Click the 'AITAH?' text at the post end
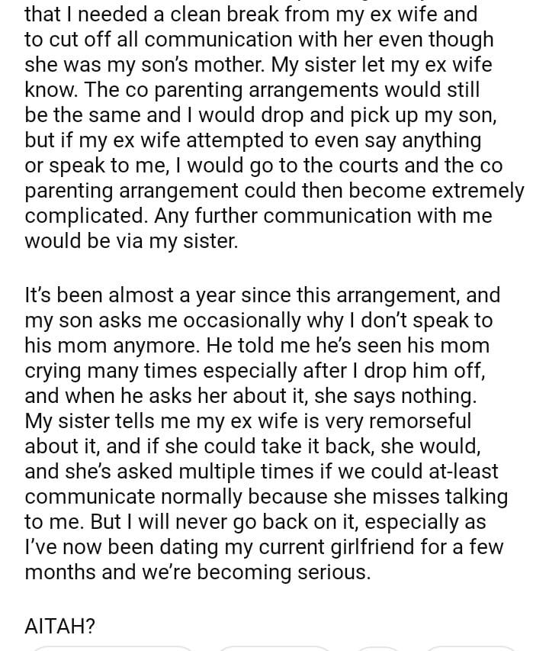 [60, 627]
